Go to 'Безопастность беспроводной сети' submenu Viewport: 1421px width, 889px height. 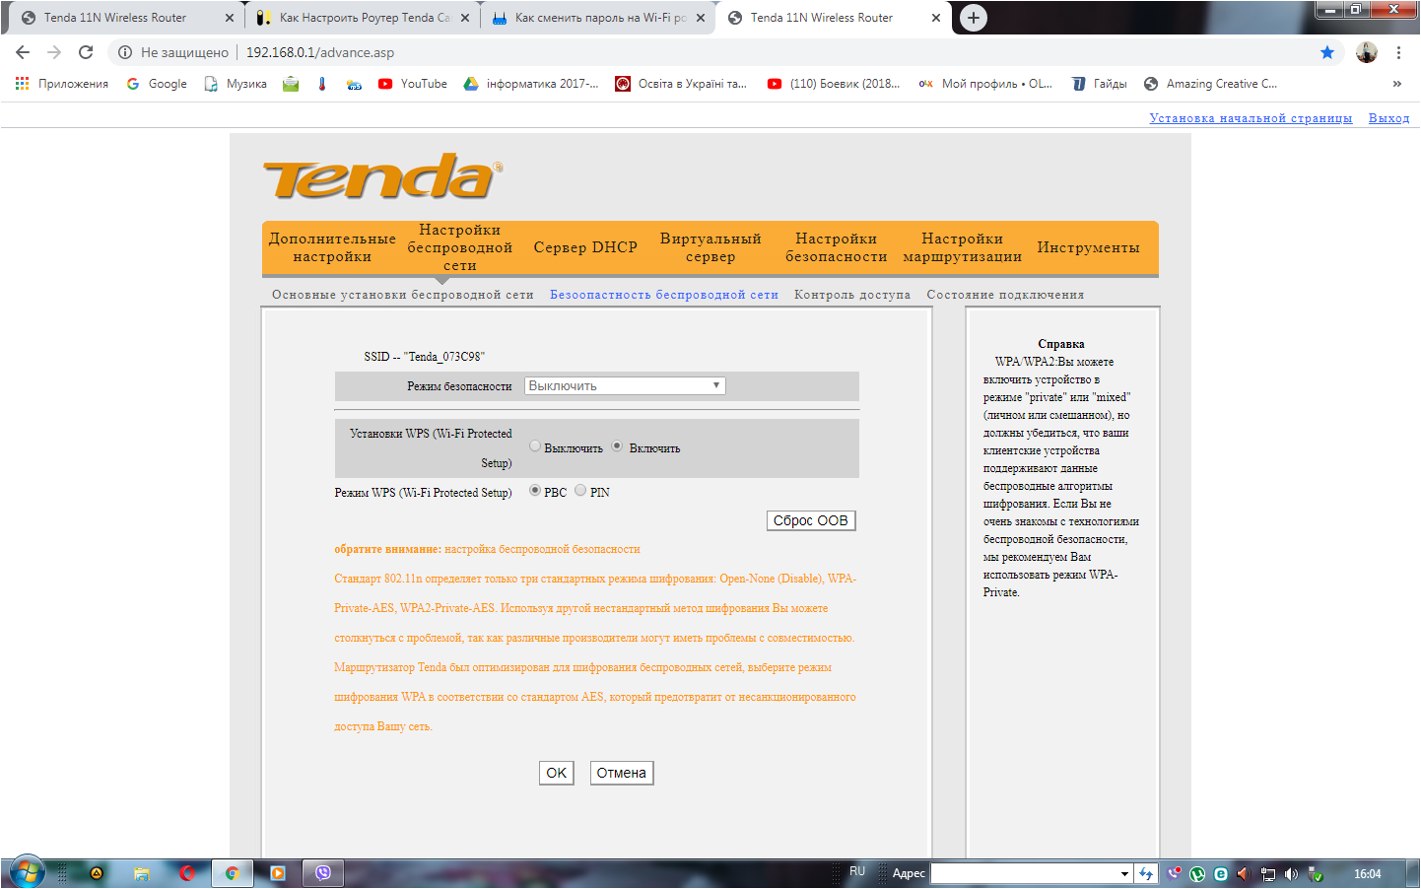click(664, 295)
